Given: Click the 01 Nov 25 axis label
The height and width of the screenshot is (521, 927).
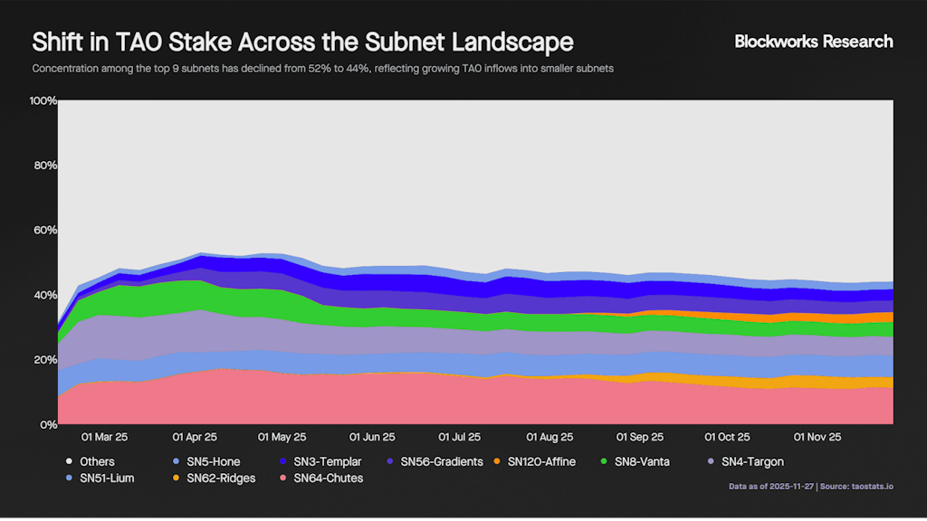Looking at the screenshot, I should point(817,437).
